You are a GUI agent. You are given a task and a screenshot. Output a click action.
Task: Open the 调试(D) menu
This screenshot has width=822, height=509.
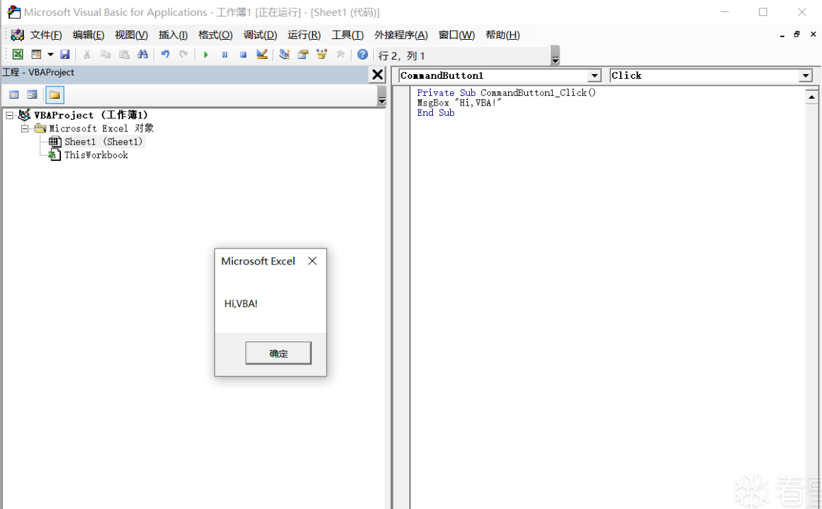[x=260, y=35]
